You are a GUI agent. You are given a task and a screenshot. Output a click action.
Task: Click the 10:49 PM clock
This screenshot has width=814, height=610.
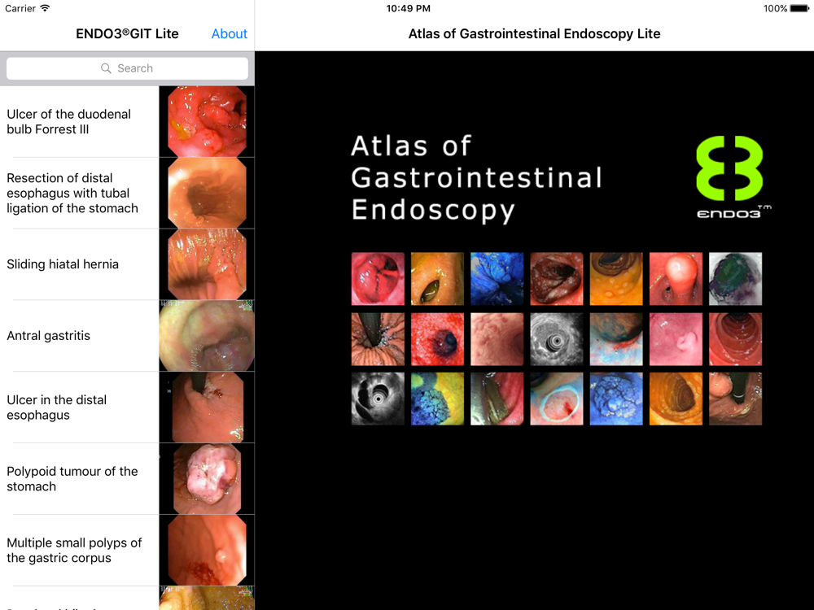click(408, 8)
